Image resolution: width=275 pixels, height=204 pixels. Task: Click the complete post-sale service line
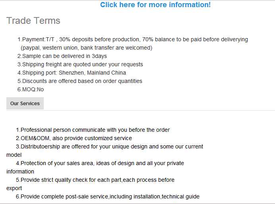tap(107, 197)
